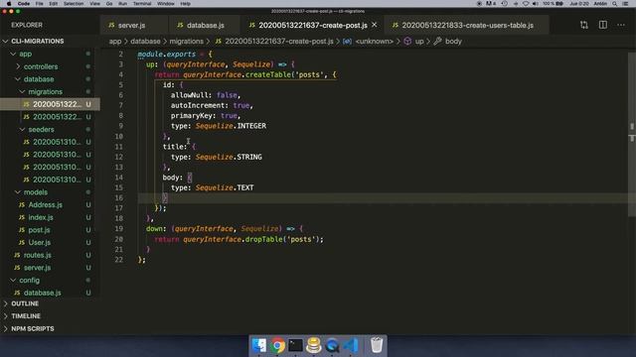
Task: Open Spotlight search in the menu bar
Action: pyautogui.click(x=615, y=4)
